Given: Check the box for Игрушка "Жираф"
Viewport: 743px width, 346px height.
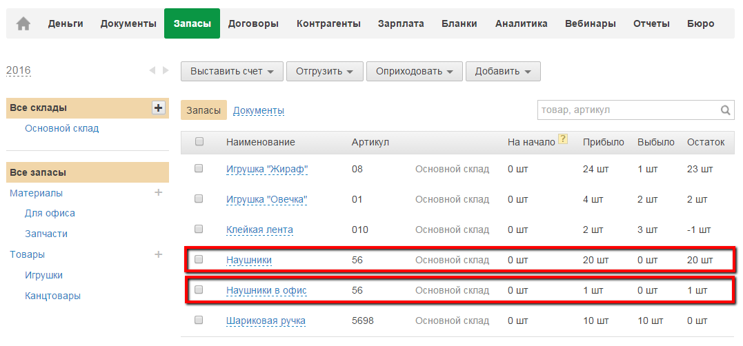Looking at the screenshot, I should pyautogui.click(x=199, y=169).
